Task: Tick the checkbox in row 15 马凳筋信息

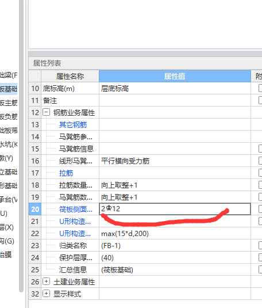Action: click(260, 149)
